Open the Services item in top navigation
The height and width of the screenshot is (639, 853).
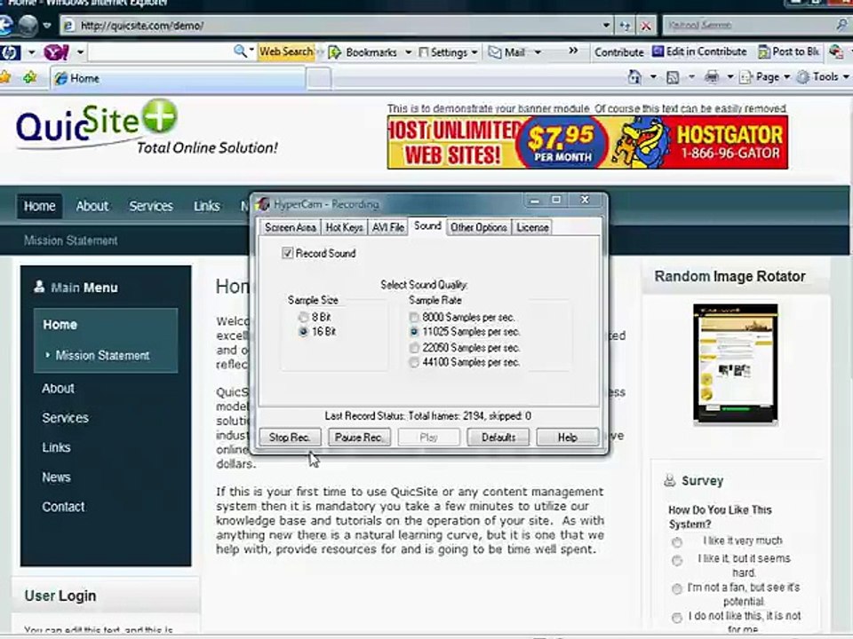(151, 206)
